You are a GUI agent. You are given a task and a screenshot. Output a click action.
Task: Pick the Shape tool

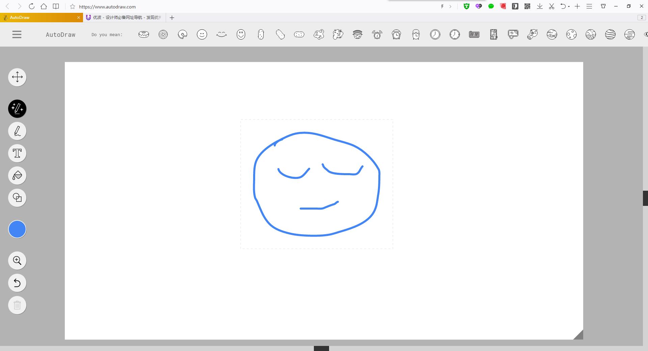pos(17,198)
